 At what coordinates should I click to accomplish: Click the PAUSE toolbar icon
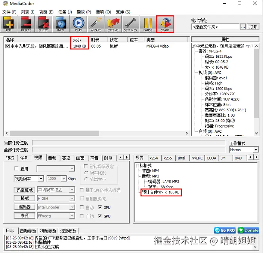148,24
